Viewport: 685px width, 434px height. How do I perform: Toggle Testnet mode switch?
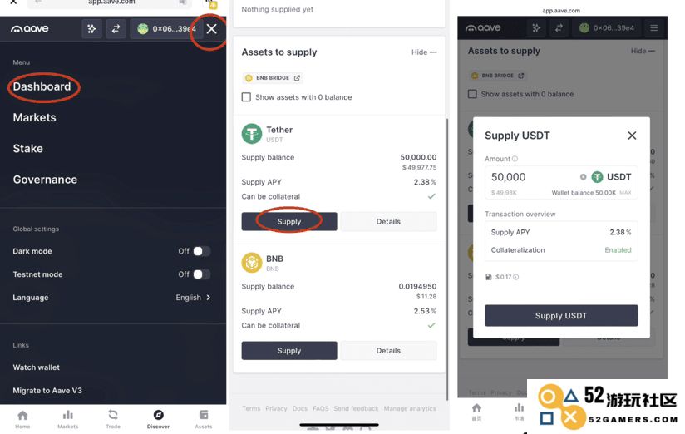click(x=202, y=274)
